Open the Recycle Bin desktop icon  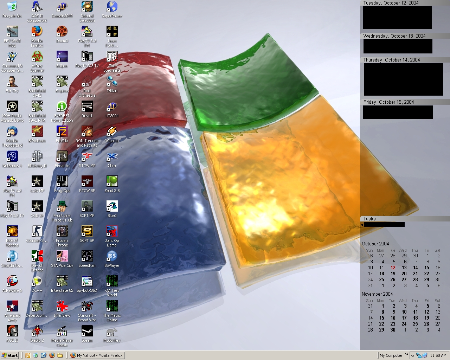tap(12, 9)
